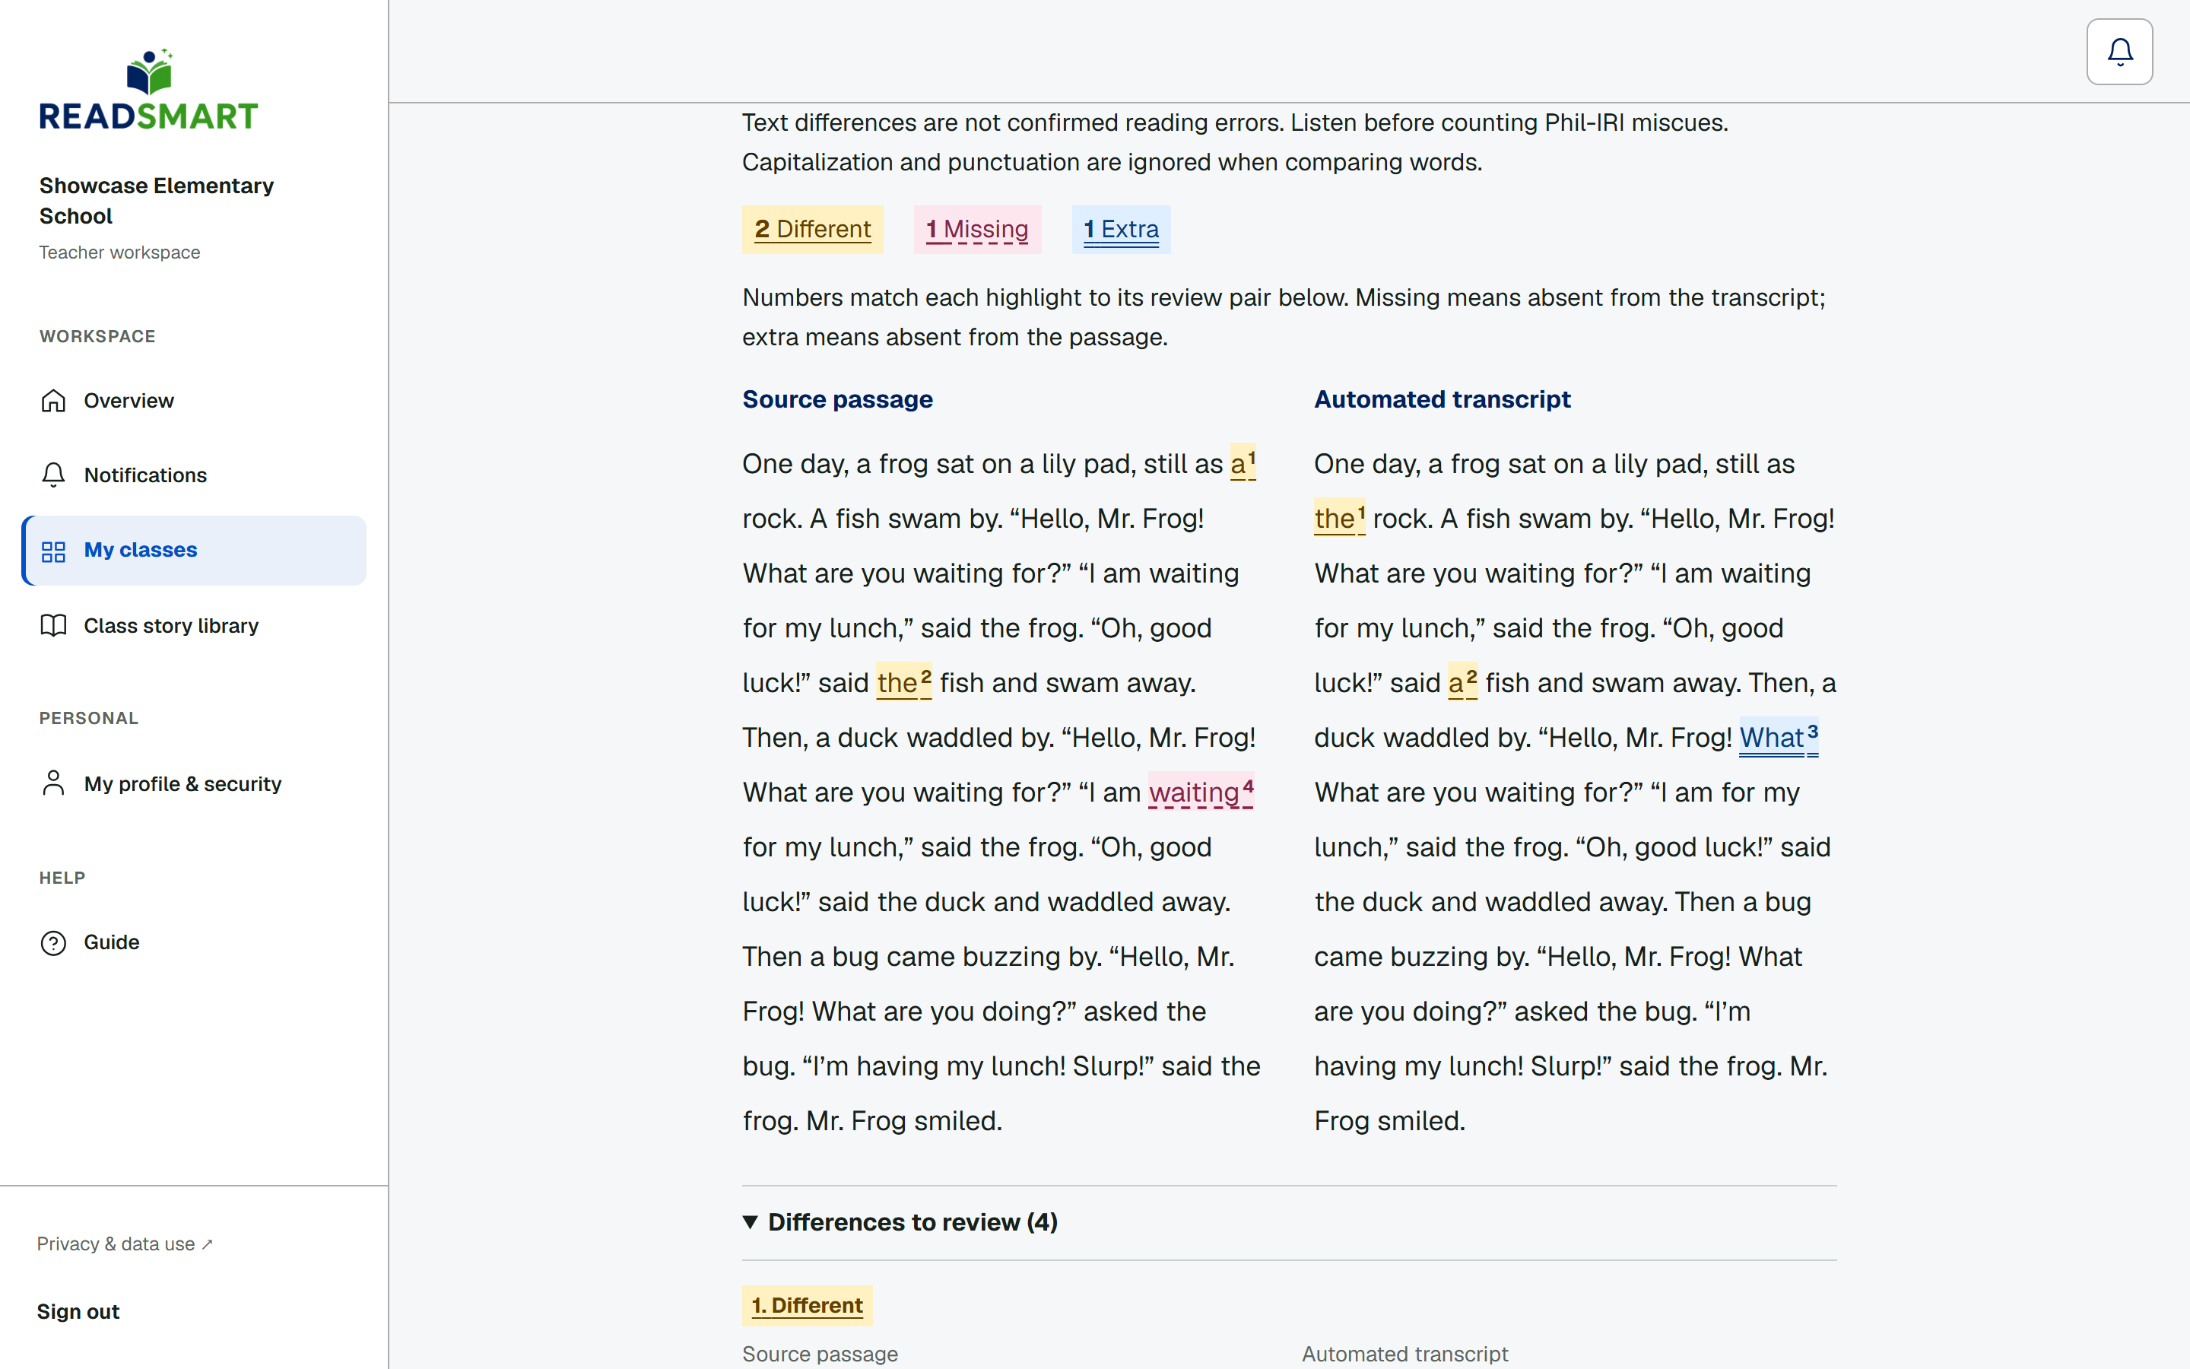Image resolution: width=2190 pixels, height=1369 pixels.
Task: Click the My classes grid icon
Action: pyautogui.click(x=53, y=551)
